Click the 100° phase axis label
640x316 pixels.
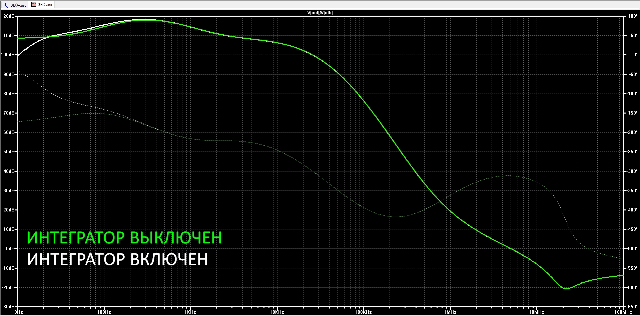coord(633,16)
